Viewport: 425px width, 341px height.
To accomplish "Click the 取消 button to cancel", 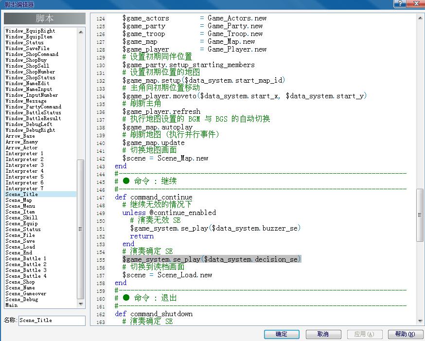I will pos(323,334).
